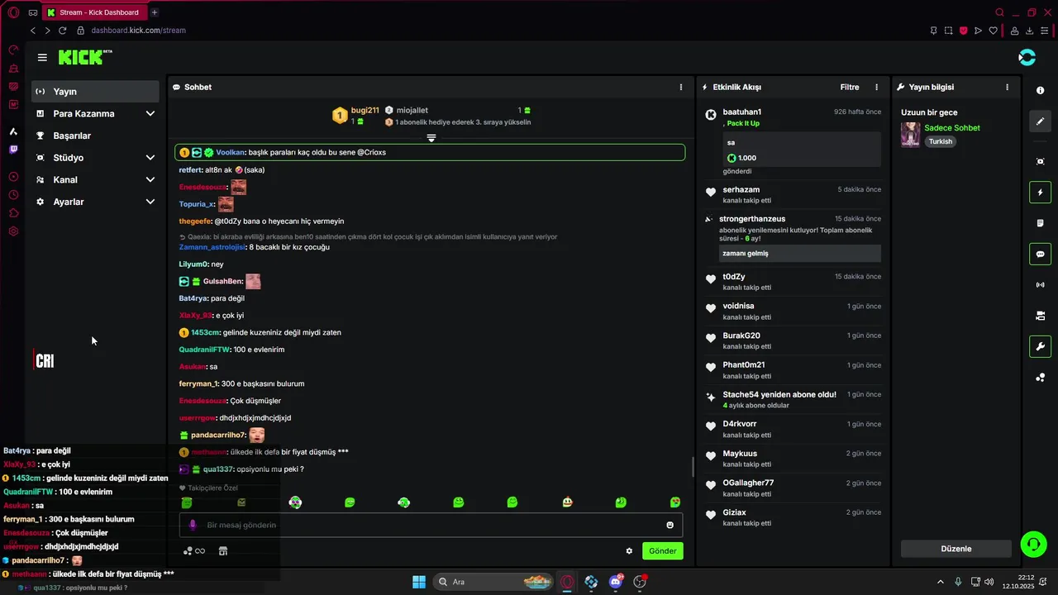
Task: Select the Stream - Kick Dashboard tab
Action: [95, 12]
